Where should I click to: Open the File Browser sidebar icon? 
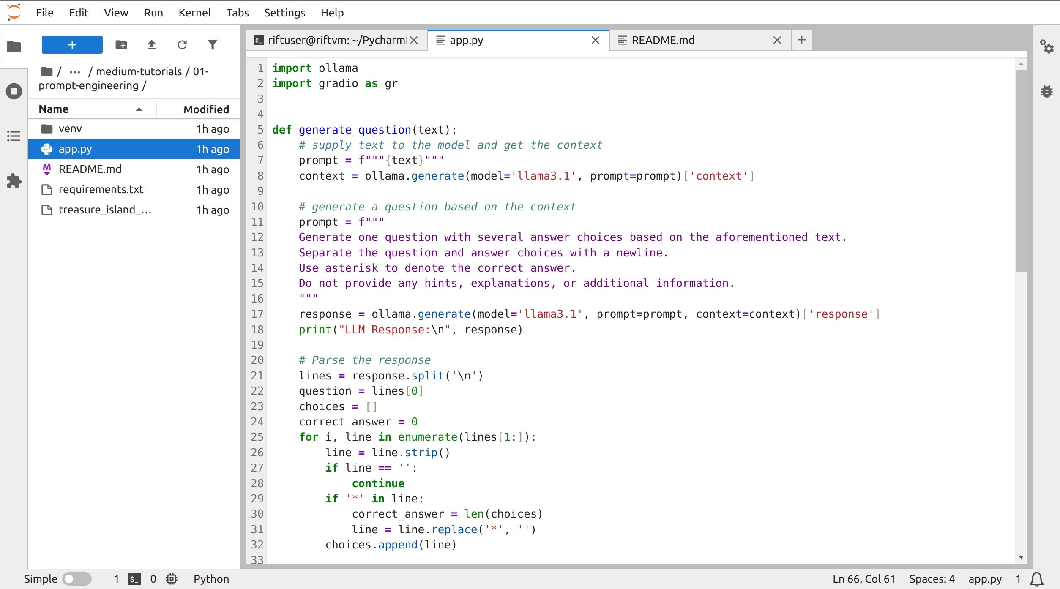pos(14,46)
